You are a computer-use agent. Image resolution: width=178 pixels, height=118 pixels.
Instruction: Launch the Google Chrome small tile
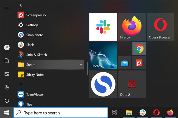click(139, 49)
